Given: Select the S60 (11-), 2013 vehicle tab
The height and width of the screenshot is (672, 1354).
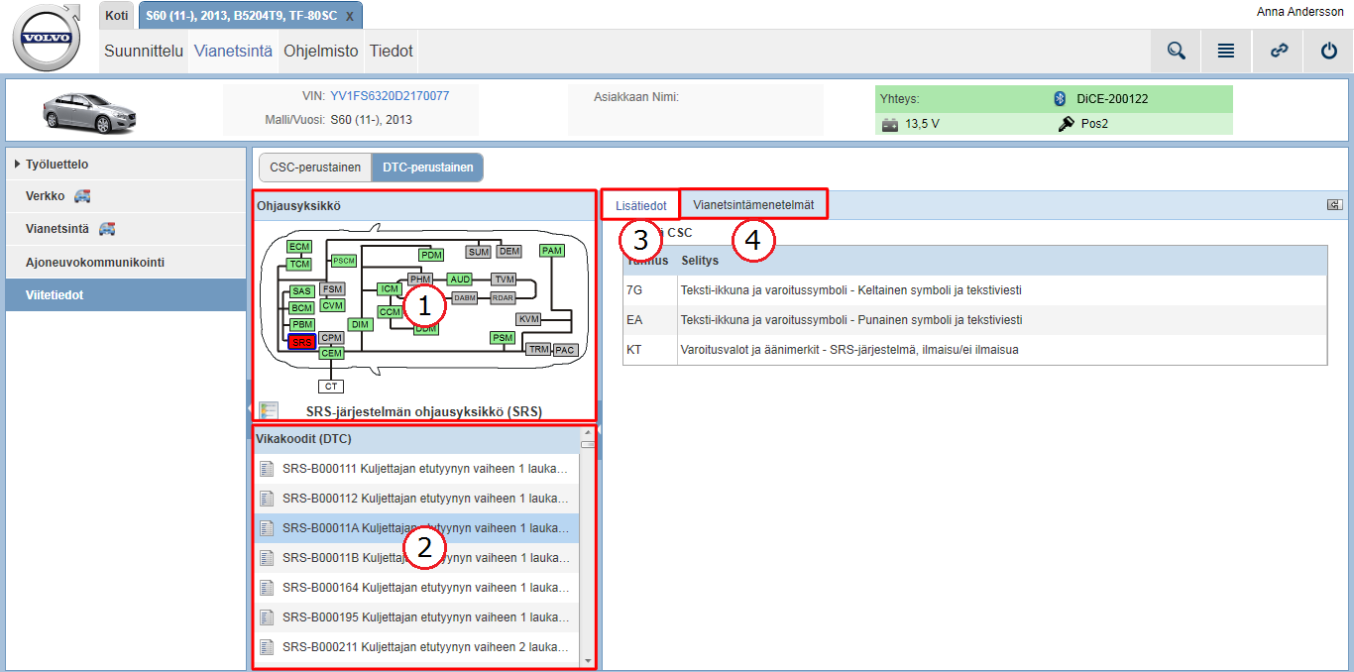Looking at the screenshot, I should pos(241,17).
